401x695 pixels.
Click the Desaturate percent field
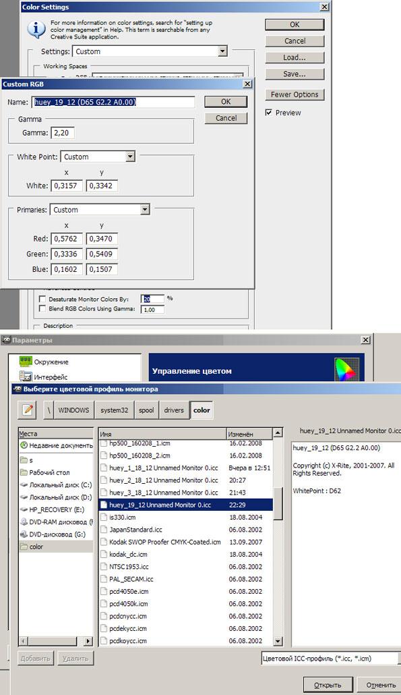pyautogui.click(x=152, y=299)
